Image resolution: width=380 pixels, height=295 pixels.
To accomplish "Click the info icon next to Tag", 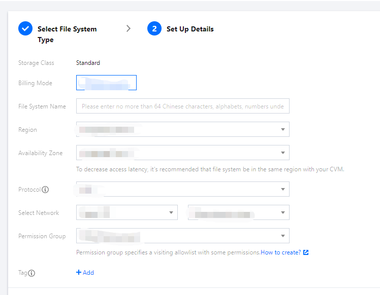I will [x=31, y=273].
